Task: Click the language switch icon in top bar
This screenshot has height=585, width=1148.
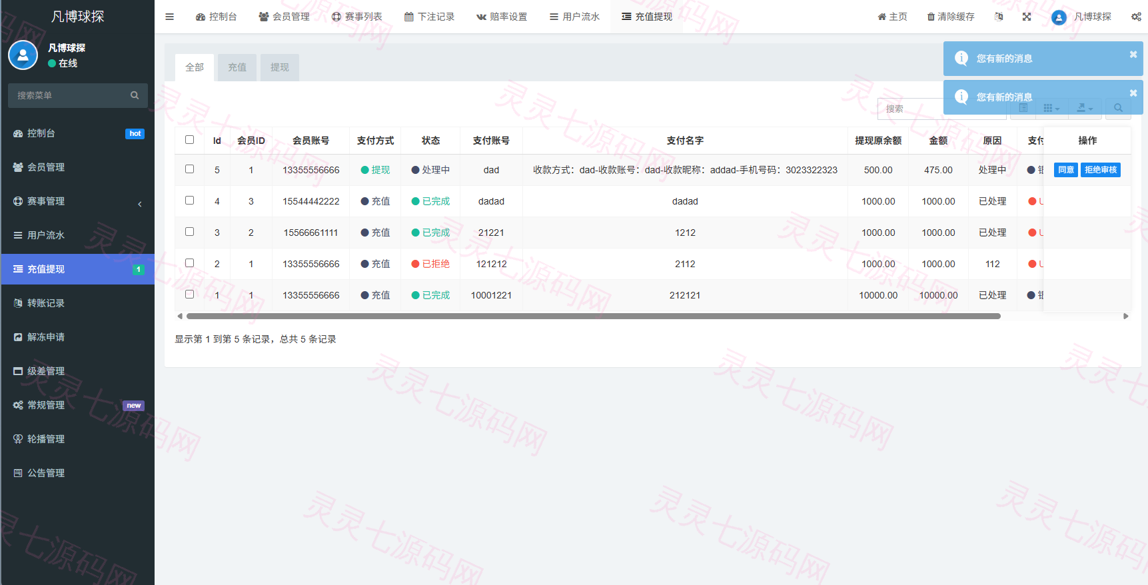Action: [x=999, y=17]
